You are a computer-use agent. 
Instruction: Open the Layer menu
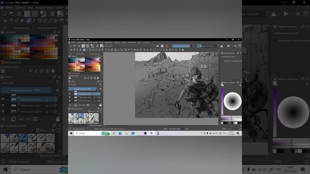102,43
